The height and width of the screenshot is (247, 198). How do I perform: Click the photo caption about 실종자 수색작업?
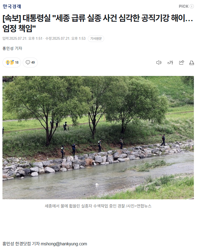[98, 206]
